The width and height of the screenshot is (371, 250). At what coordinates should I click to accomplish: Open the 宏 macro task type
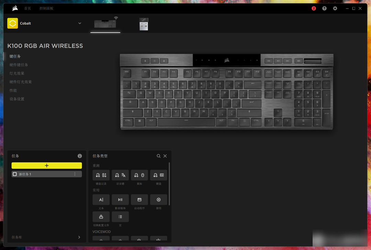tap(120, 217)
